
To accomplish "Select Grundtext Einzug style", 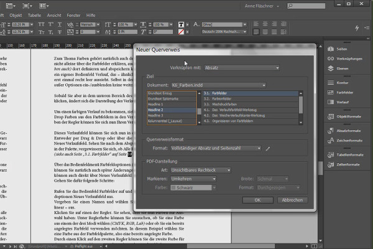I will point(172,93).
